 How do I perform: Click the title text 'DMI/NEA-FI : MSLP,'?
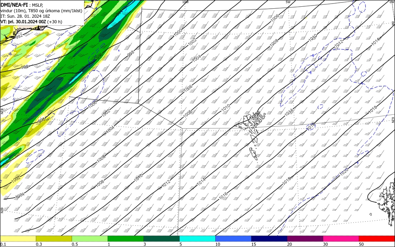[x=22, y=5]
